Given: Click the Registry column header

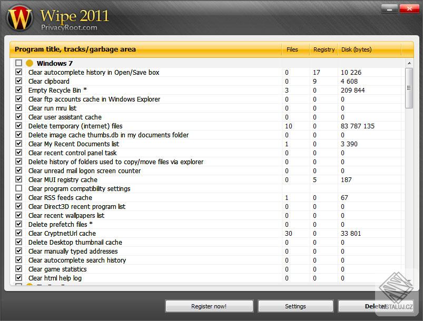Looking at the screenshot, I should click(324, 49).
